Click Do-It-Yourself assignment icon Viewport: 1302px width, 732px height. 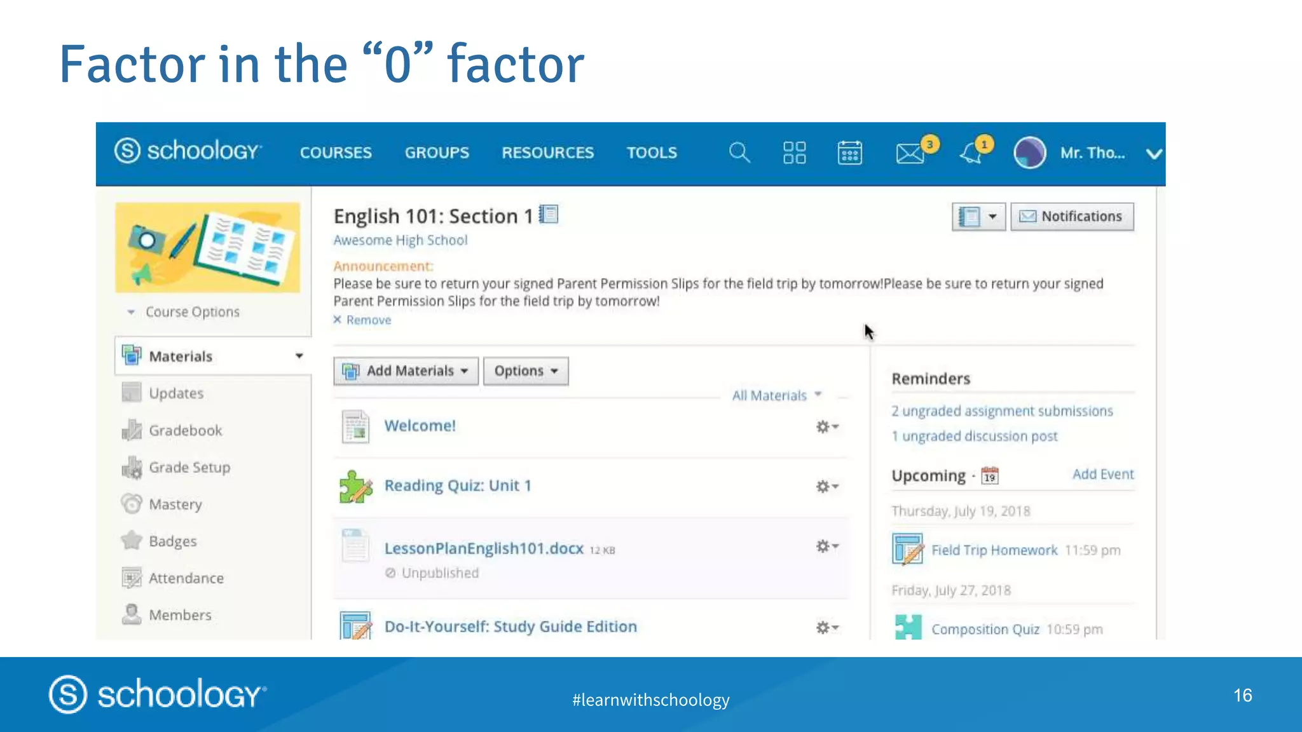[355, 626]
